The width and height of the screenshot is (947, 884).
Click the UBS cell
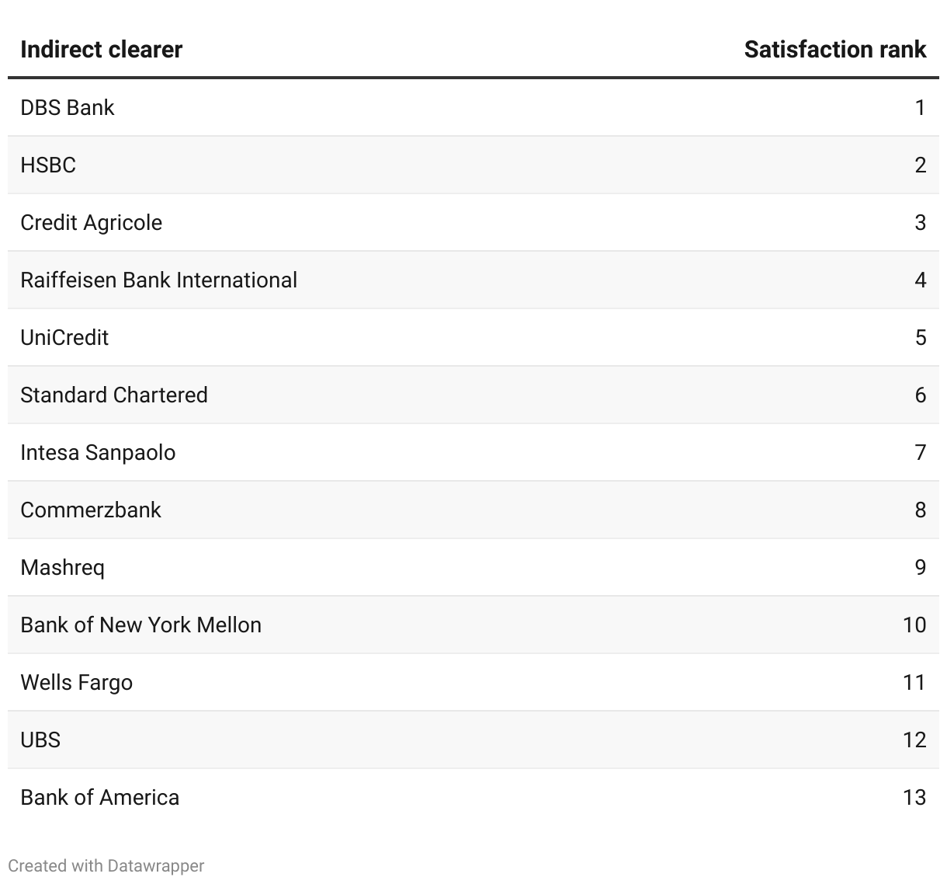[x=40, y=740]
